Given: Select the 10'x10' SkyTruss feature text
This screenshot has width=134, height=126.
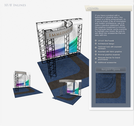Looking at the screenshot, I should coord(106,41).
